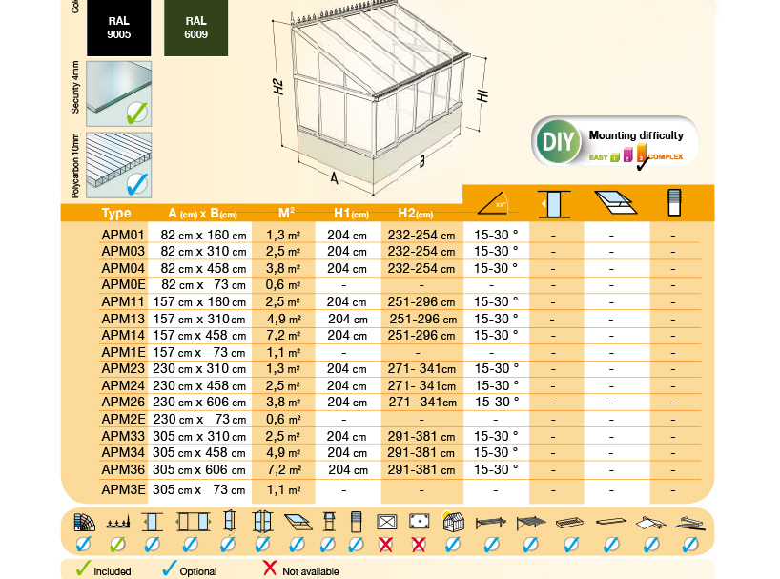Click the Type column header
Image resolution: width=780 pixels, height=579 pixels.
pos(116,213)
